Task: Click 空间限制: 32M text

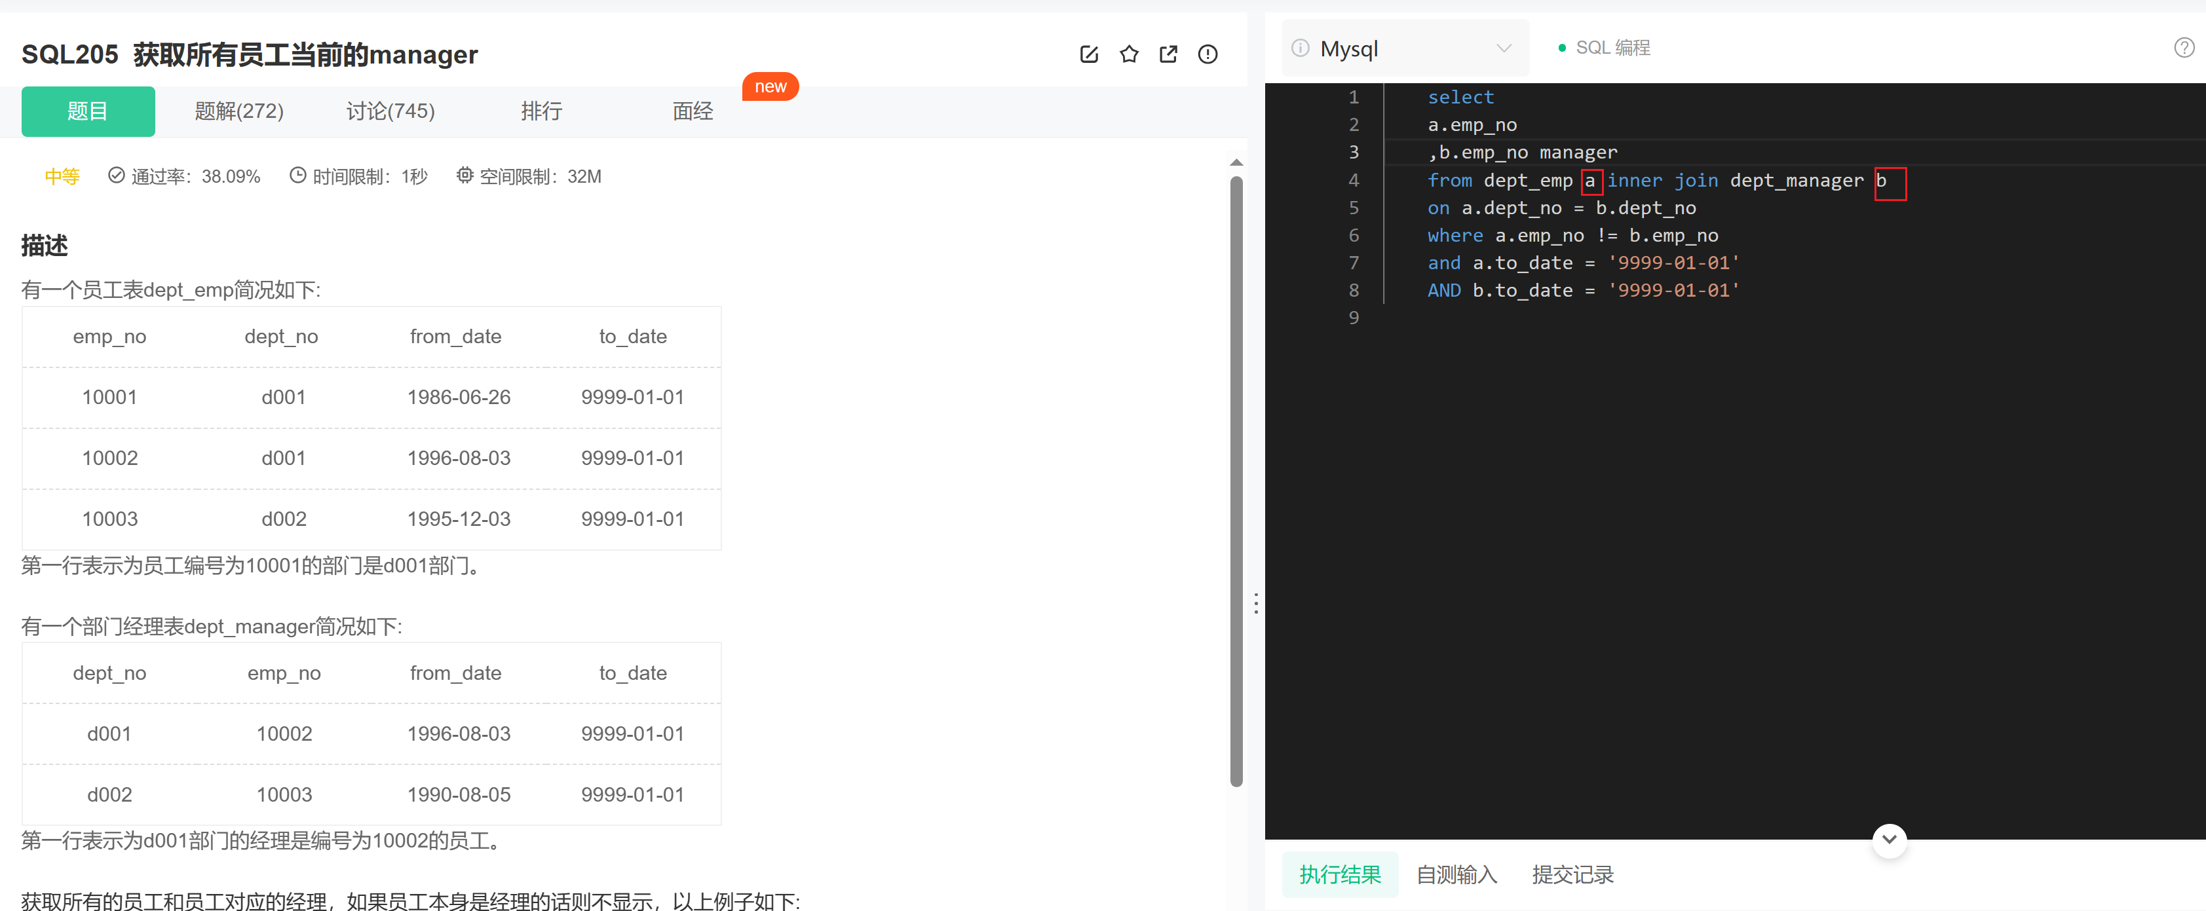Action: pos(541,176)
